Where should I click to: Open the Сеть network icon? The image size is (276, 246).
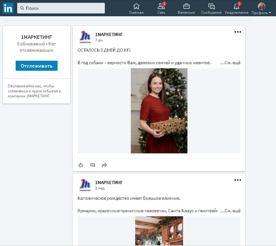[161, 6]
